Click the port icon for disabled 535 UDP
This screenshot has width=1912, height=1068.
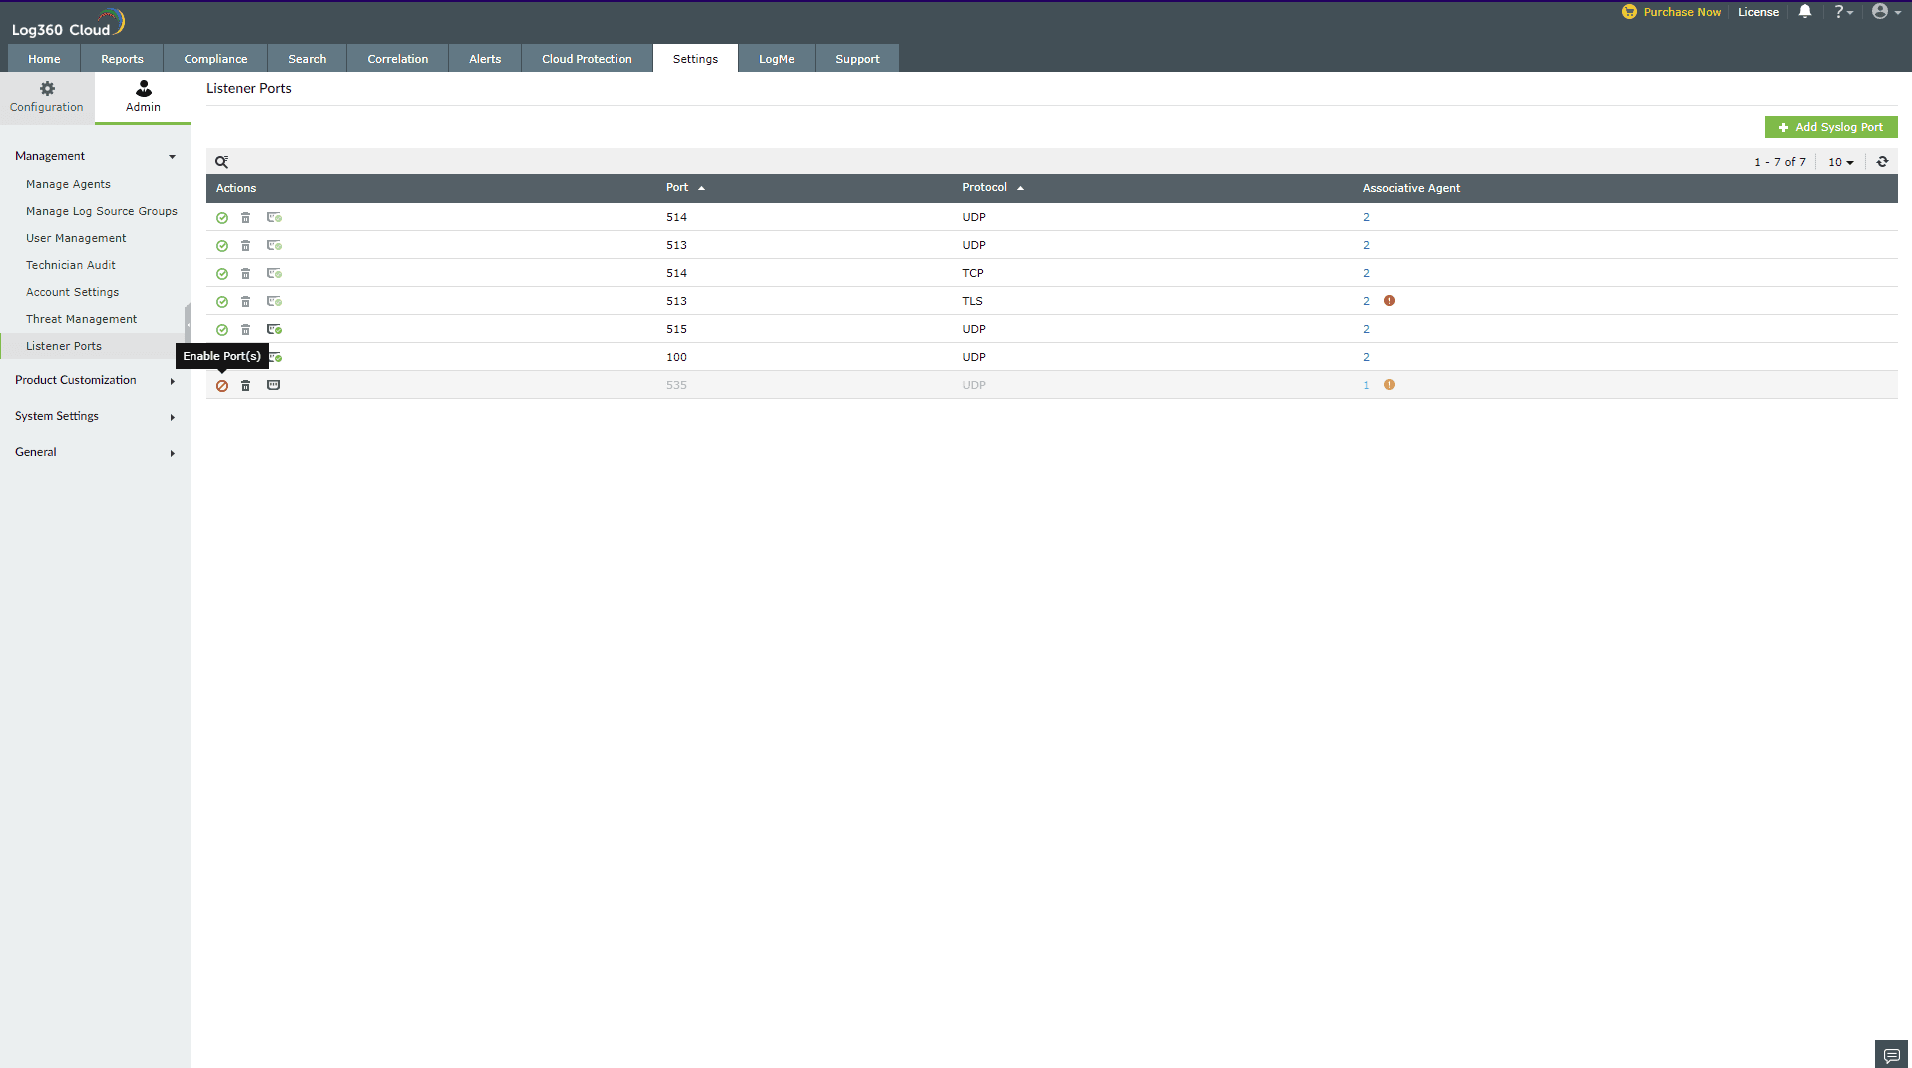273,385
